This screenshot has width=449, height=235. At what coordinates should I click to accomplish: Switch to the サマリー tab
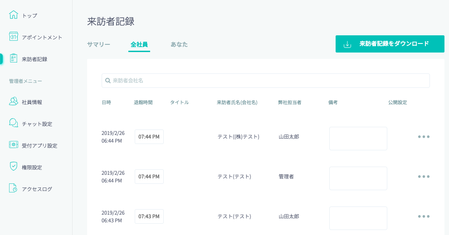point(98,44)
